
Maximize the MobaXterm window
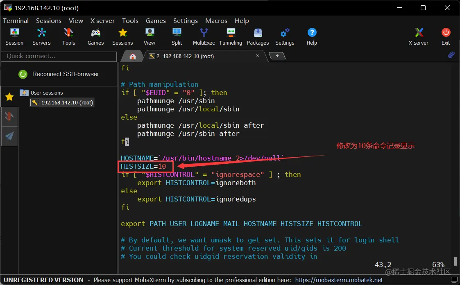coord(423,8)
